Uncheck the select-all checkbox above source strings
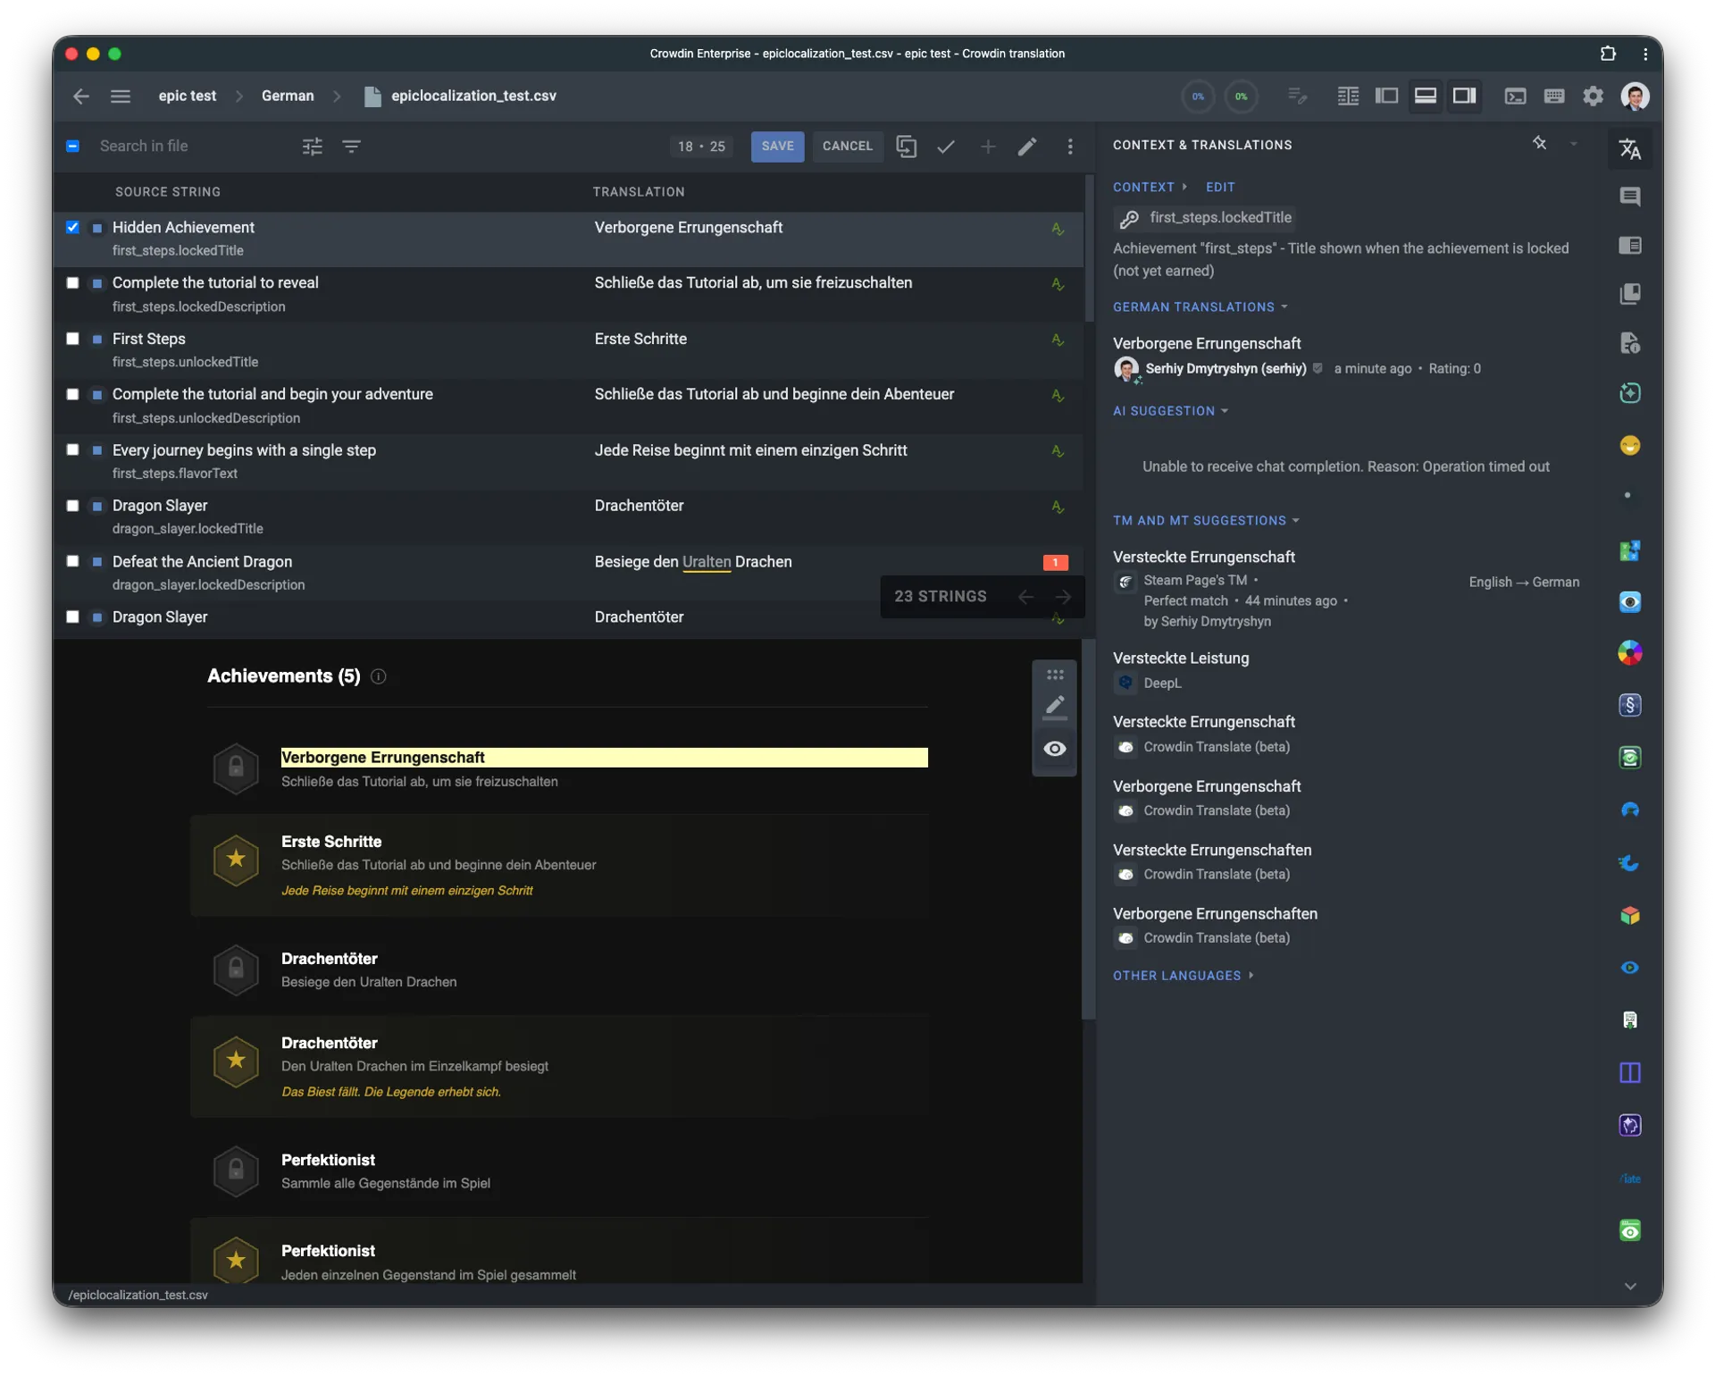The height and width of the screenshot is (1376, 1715). click(x=73, y=146)
